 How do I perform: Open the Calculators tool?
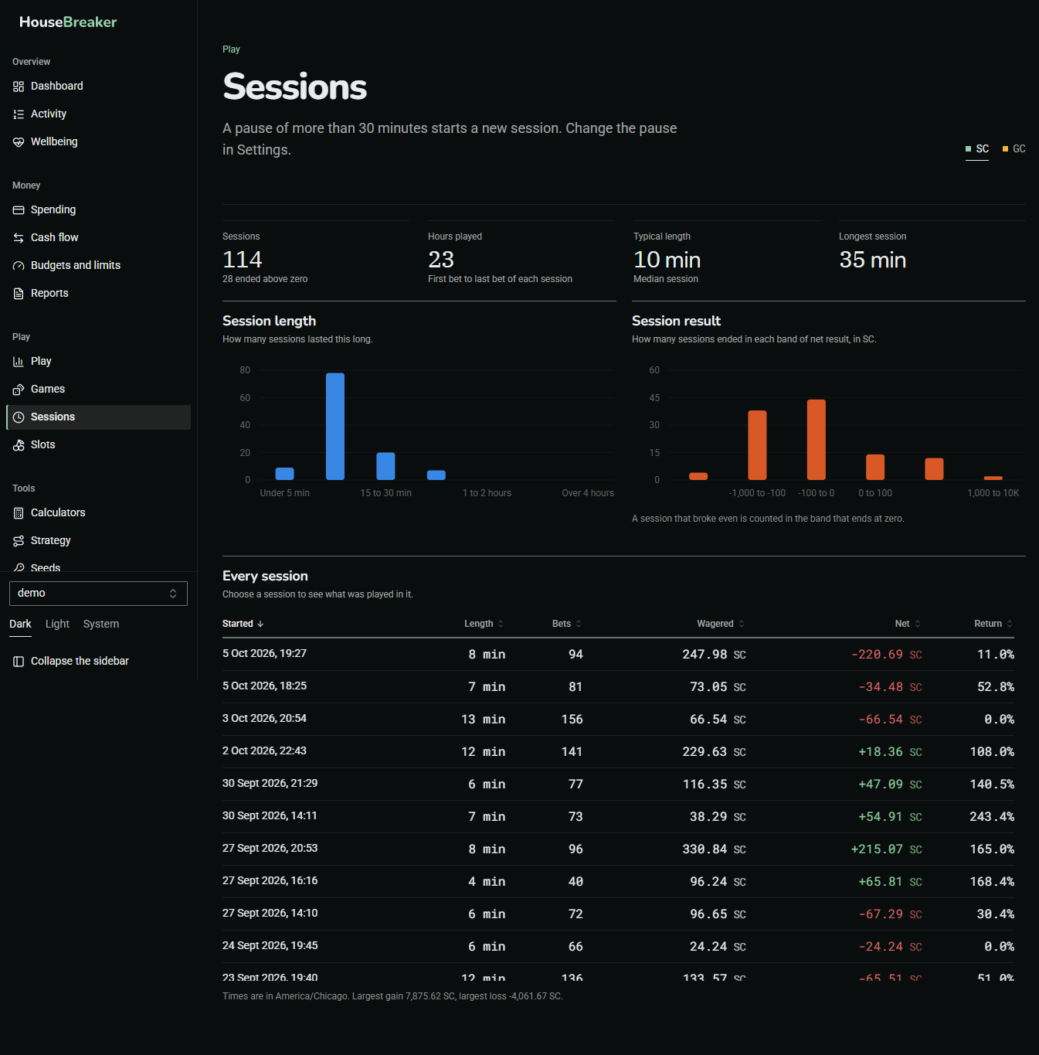coord(98,513)
